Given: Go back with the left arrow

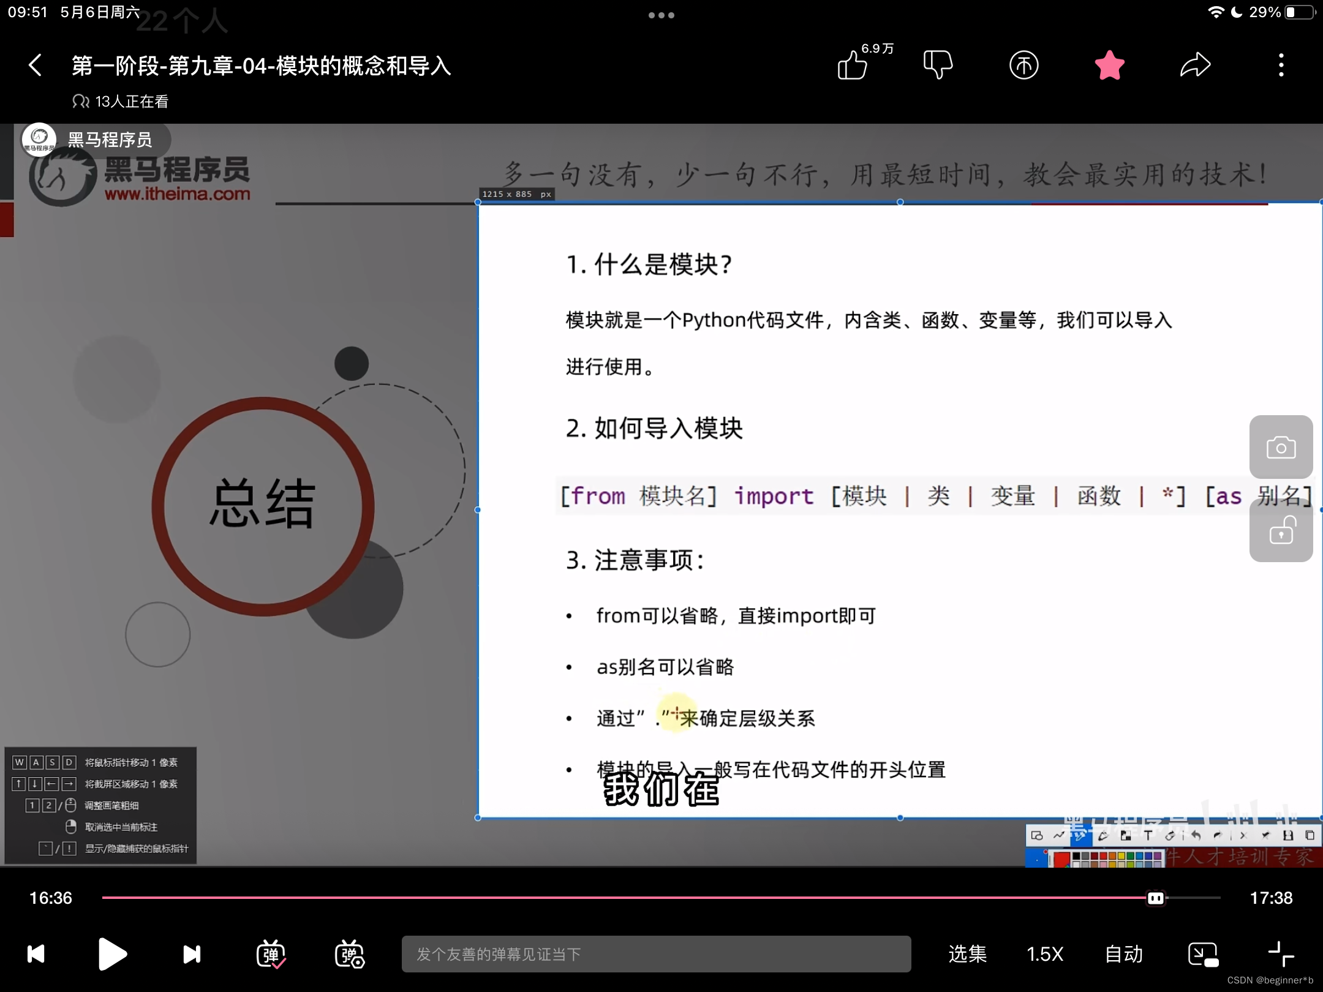Looking at the screenshot, I should pos(36,65).
